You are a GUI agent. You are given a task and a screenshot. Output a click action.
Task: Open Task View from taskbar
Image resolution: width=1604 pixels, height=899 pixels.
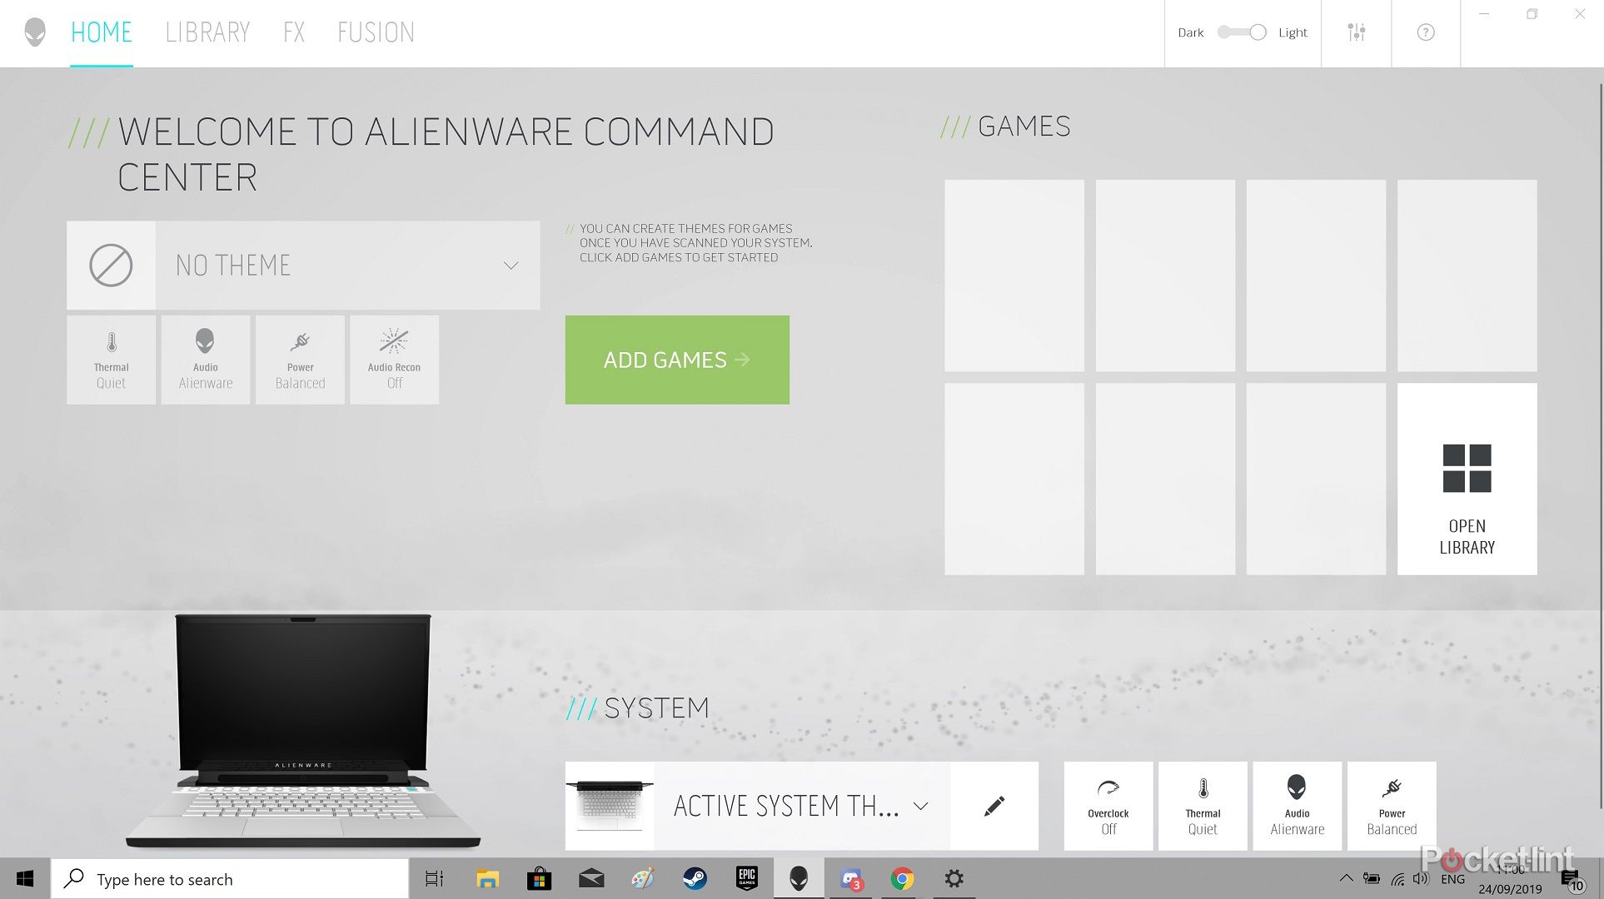pyautogui.click(x=435, y=879)
